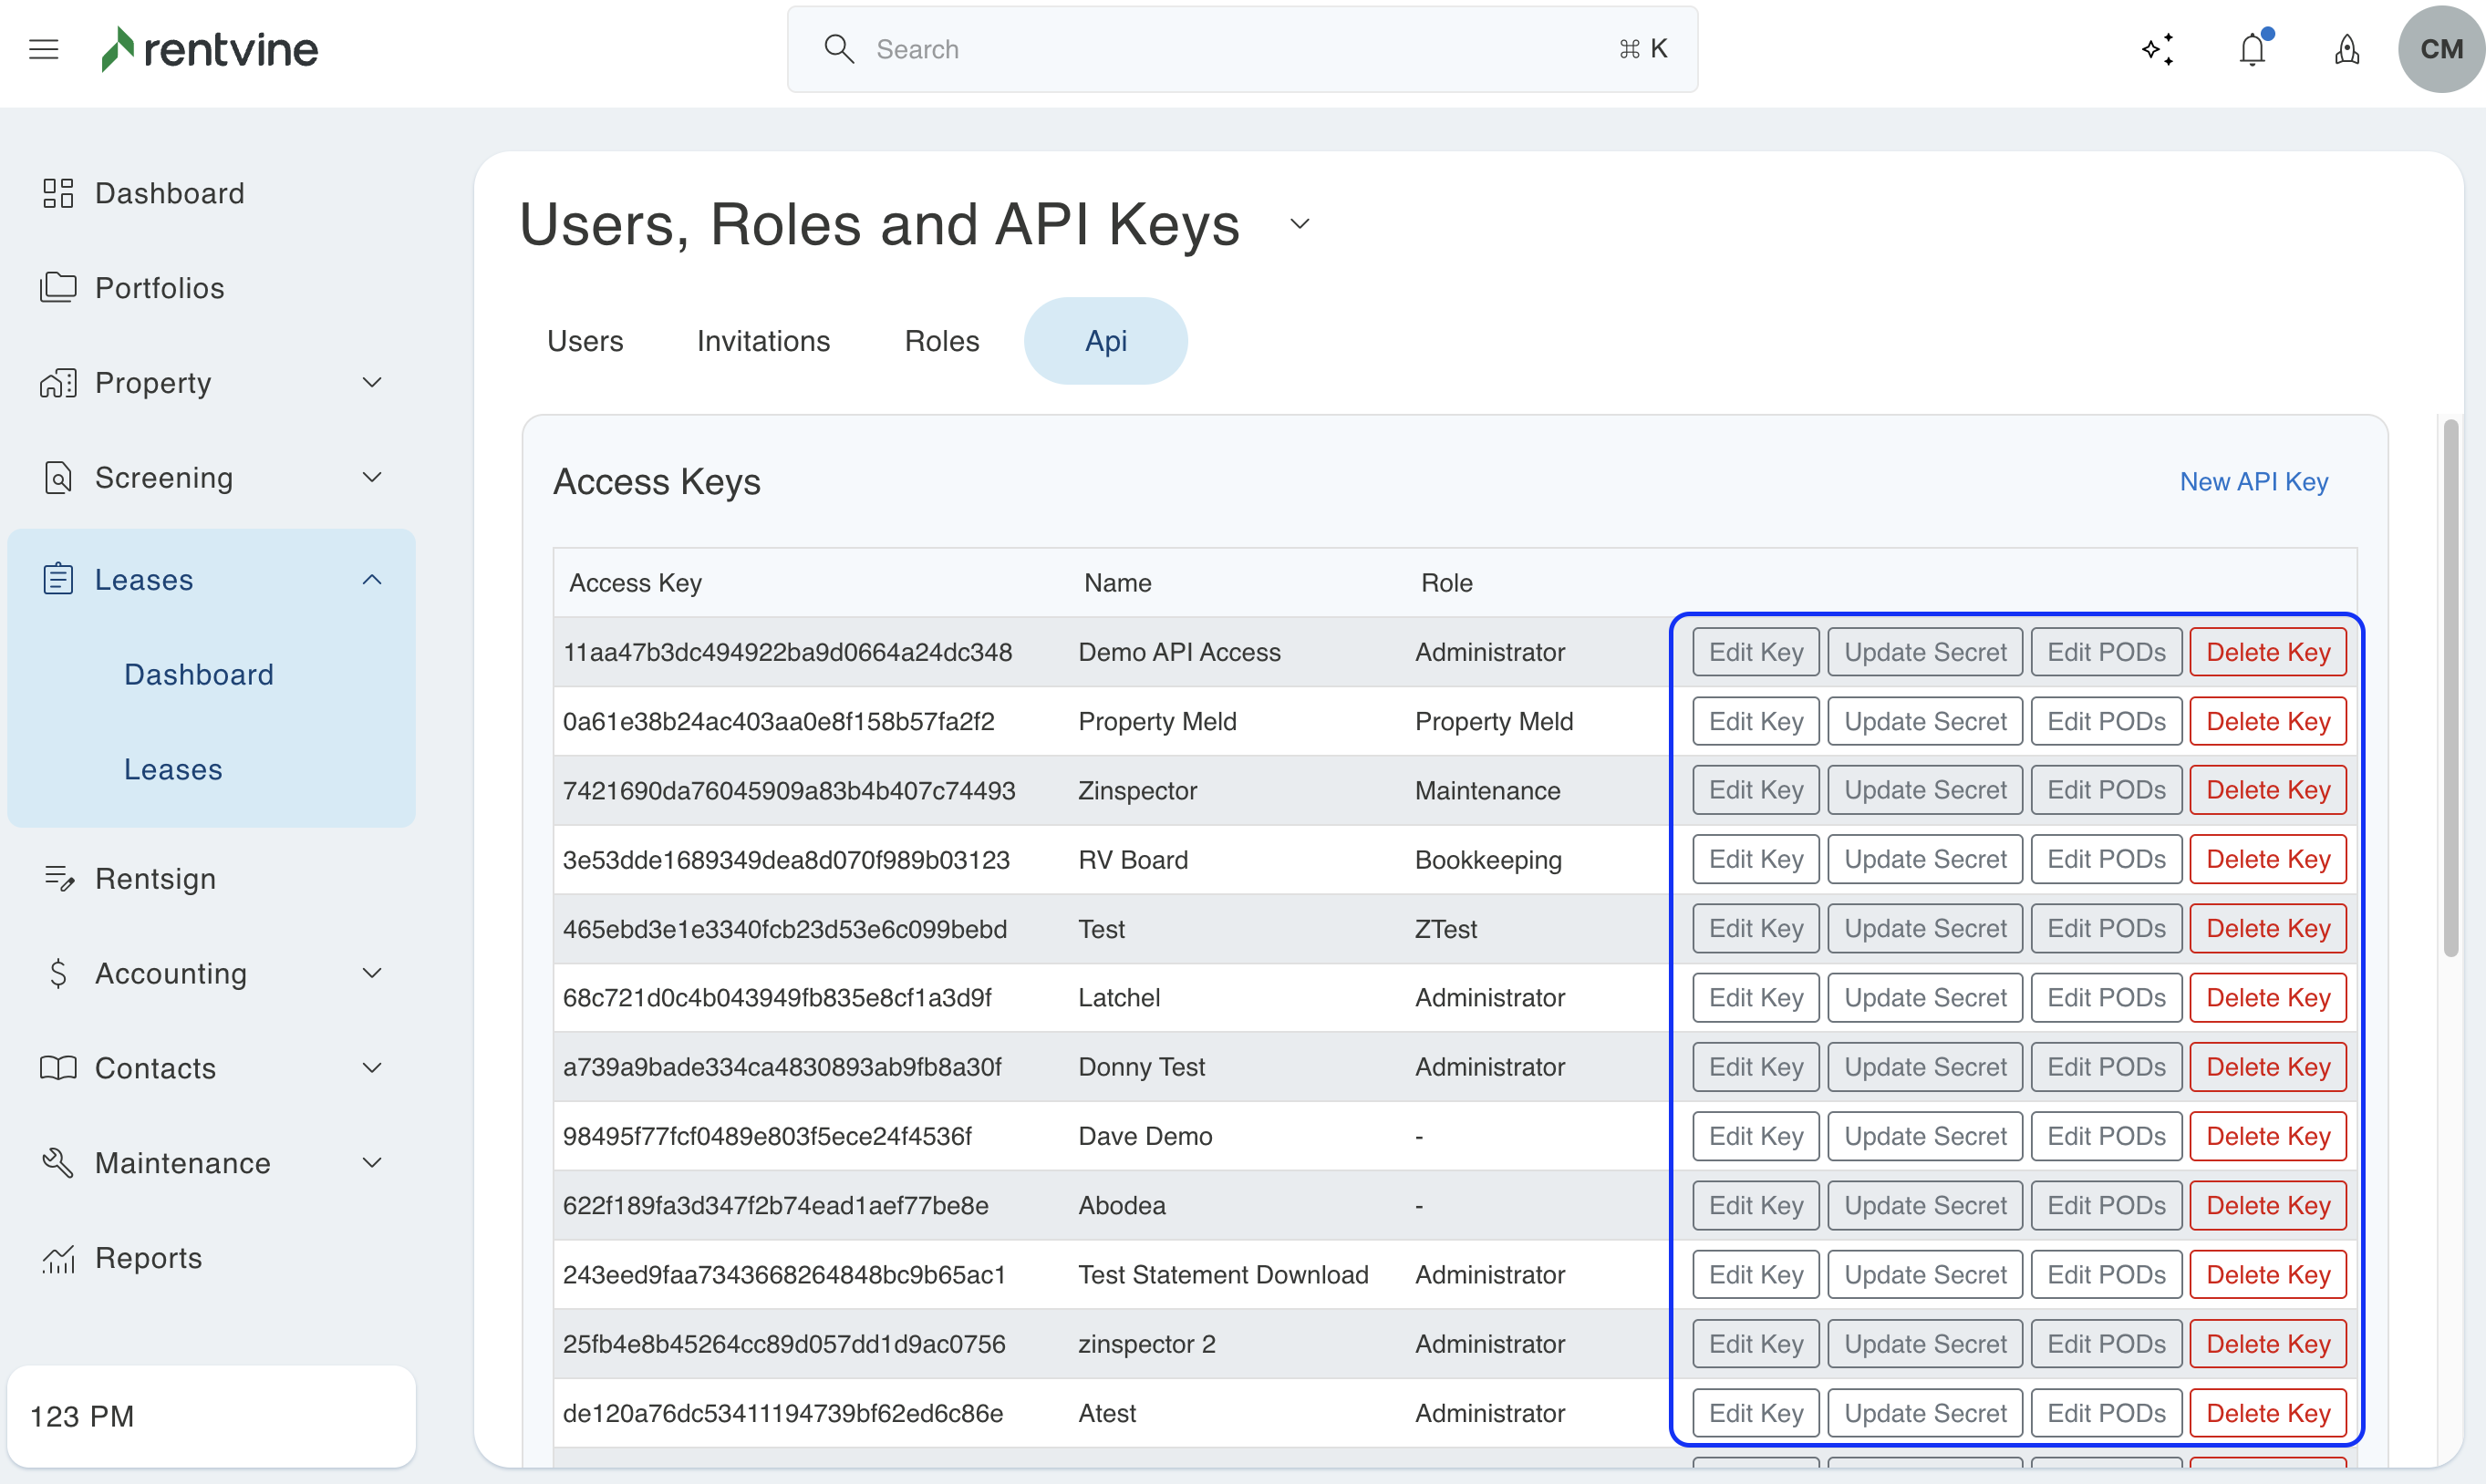Image resolution: width=2486 pixels, height=1484 pixels.
Task: Expand the Accounting sidebar section
Action: point(371,973)
